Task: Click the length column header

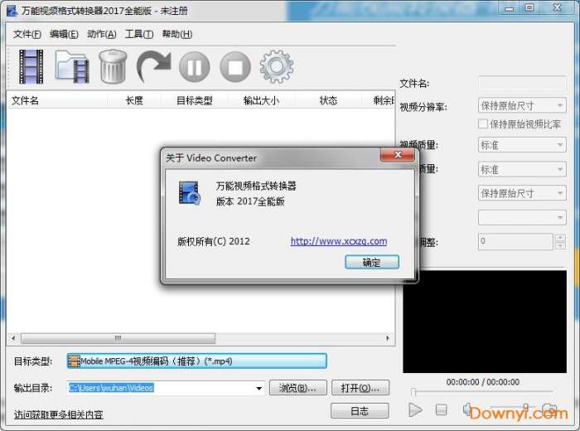Action: pos(134,100)
